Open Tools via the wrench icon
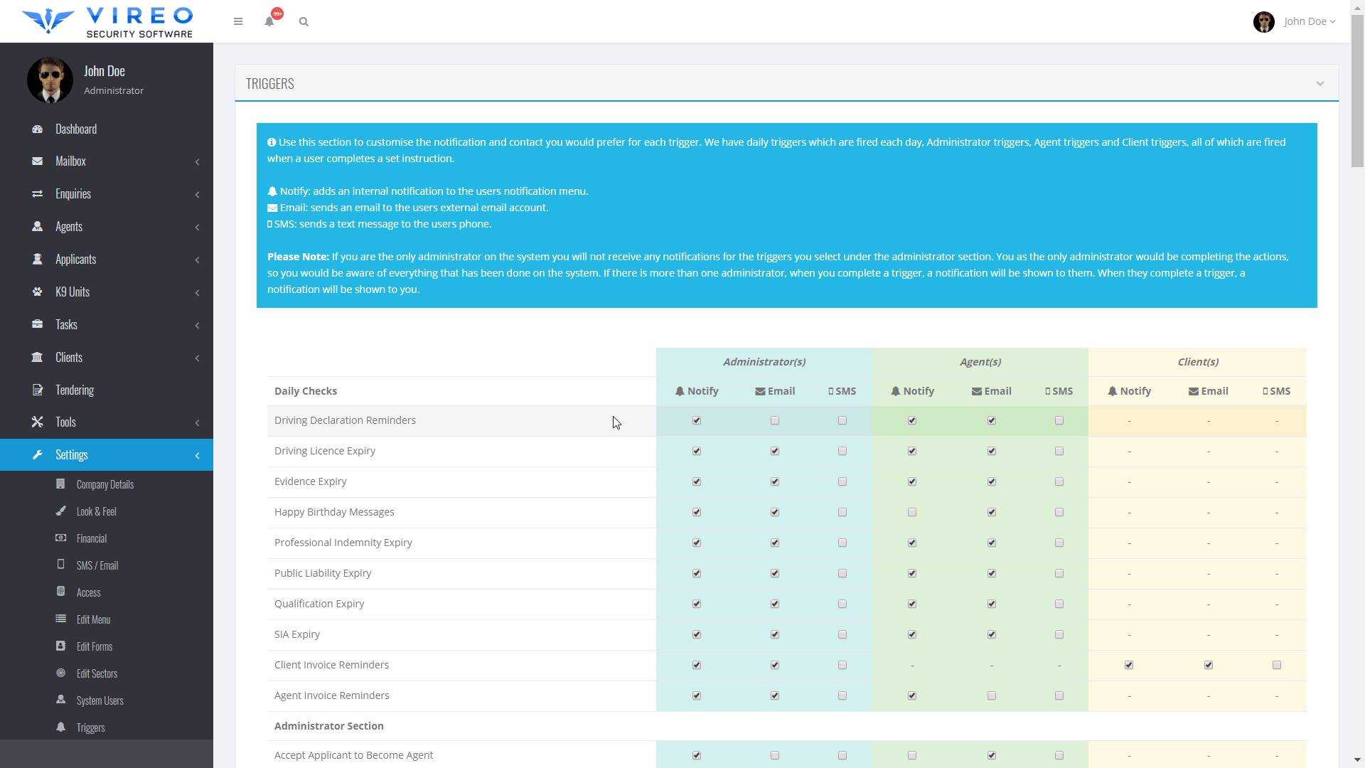 [x=37, y=422]
